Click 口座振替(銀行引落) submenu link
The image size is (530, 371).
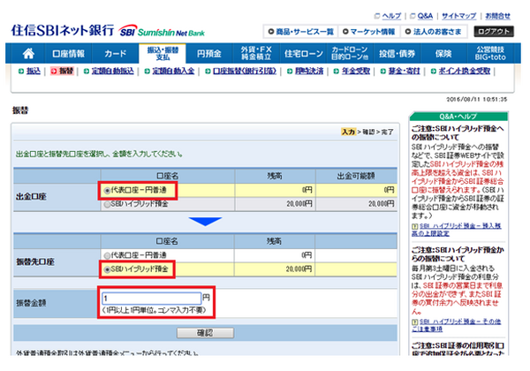[x=245, y=71]
